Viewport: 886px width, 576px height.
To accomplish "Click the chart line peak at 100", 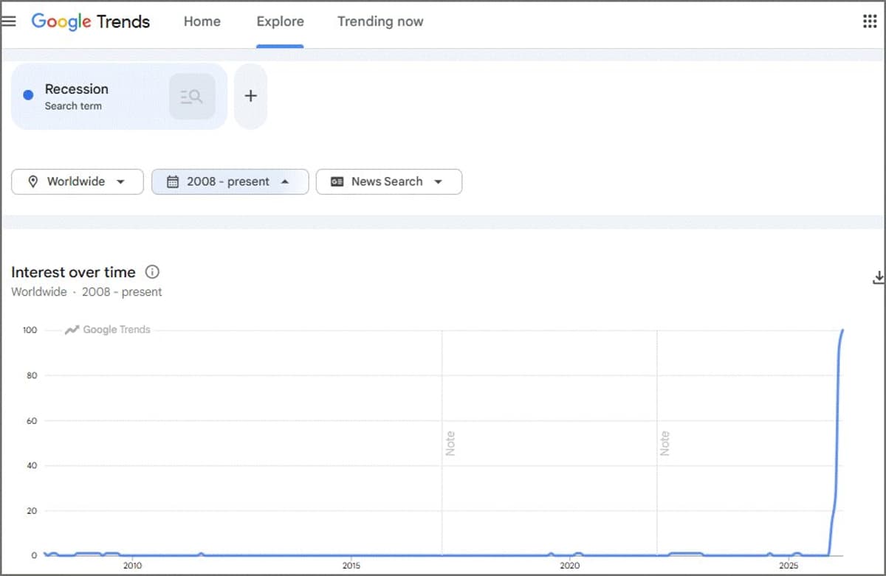I will click(x=842, y=330).
